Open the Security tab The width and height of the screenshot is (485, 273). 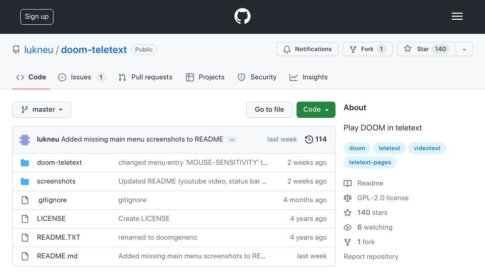tap(257, 77)
